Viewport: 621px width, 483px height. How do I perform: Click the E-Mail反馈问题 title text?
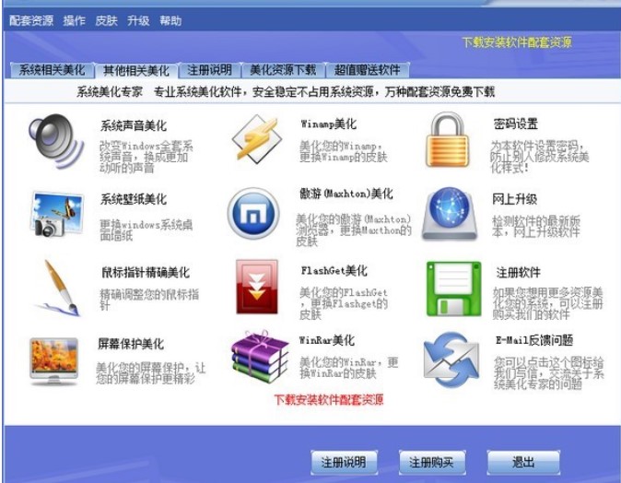coord(534,340)
